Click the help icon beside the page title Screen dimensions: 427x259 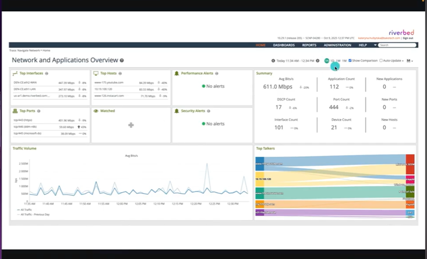[122, 61]
